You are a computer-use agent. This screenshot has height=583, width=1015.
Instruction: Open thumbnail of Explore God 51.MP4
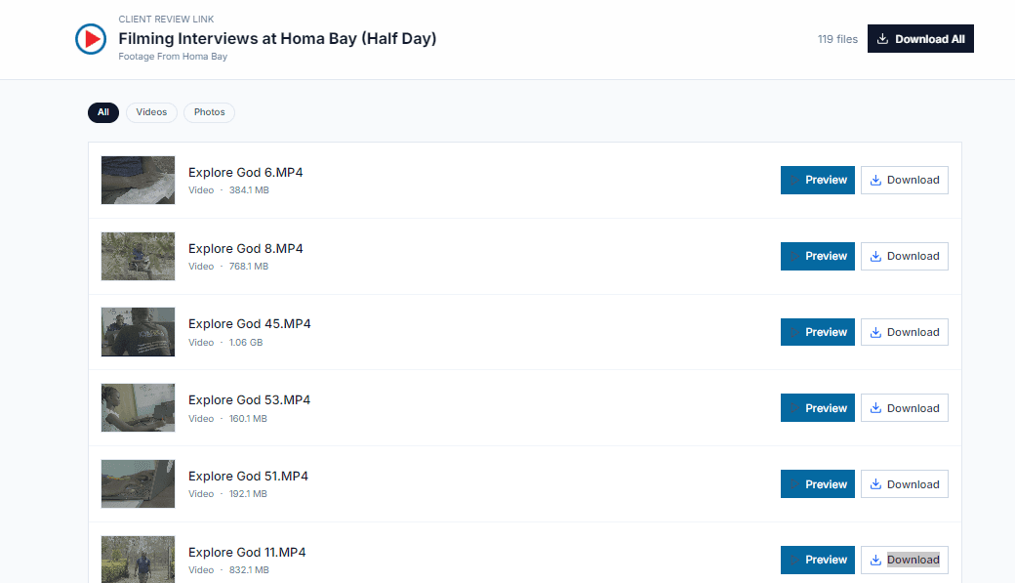tap(138, 484)
